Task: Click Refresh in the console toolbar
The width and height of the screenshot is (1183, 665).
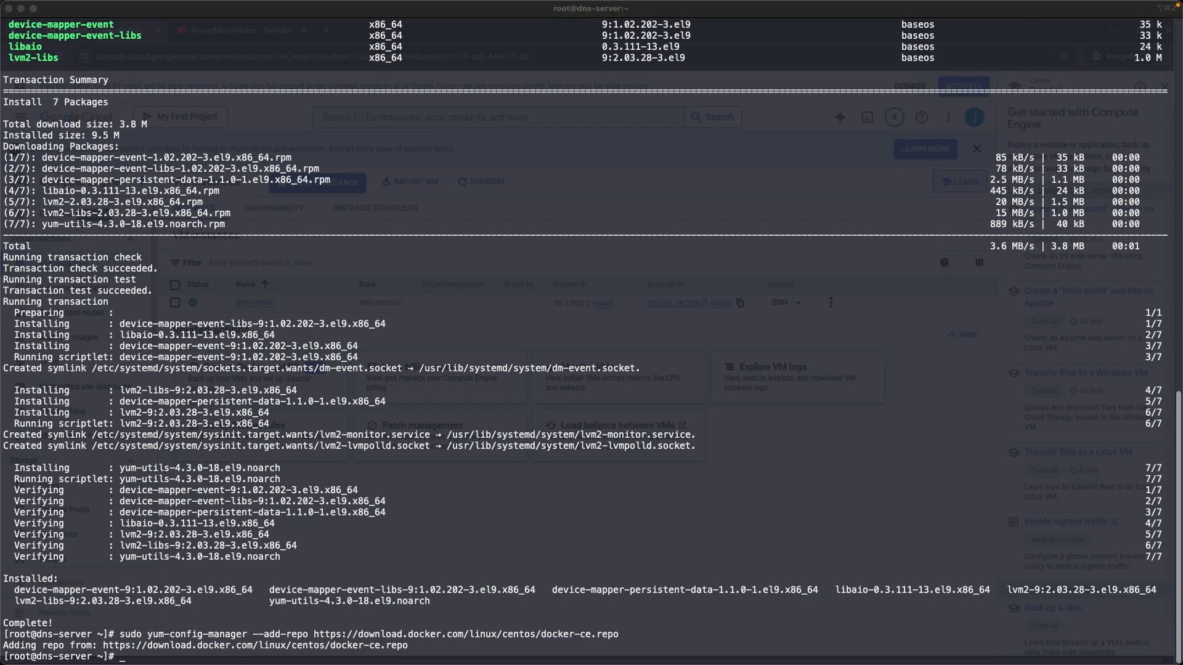Action: pos(481,182)
